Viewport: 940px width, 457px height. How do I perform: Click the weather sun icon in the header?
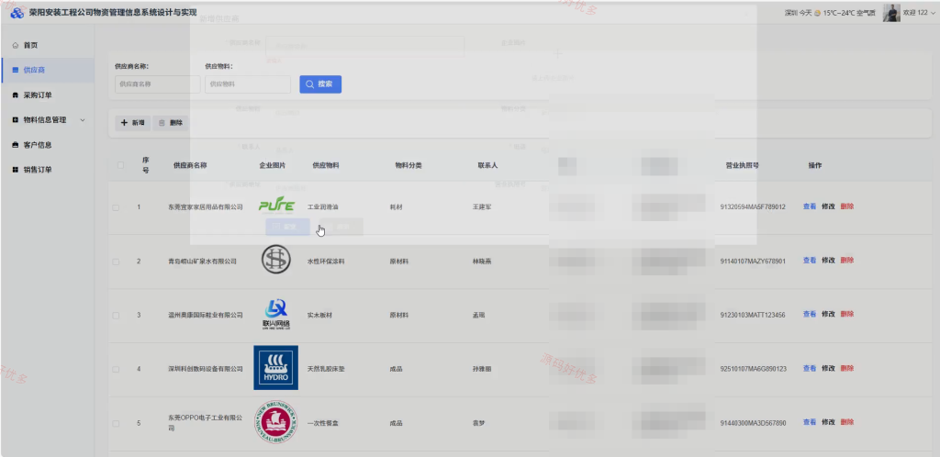817,13
